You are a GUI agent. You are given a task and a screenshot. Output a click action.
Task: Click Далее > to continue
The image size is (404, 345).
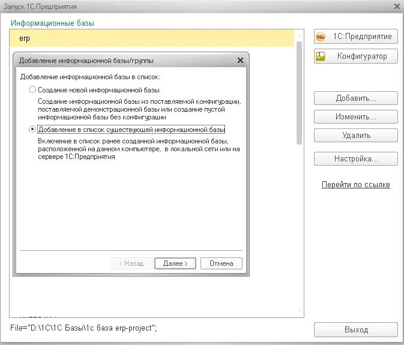click(175, 263)
